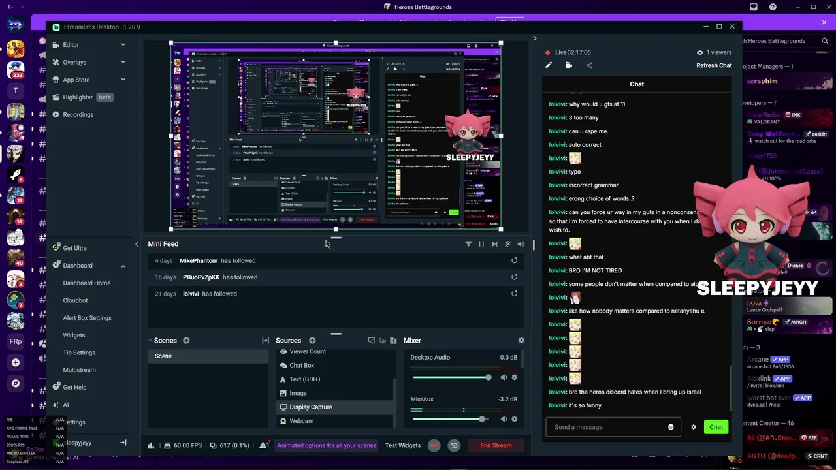
Task: Click the Get Help icon
Action: coord(57,387)
